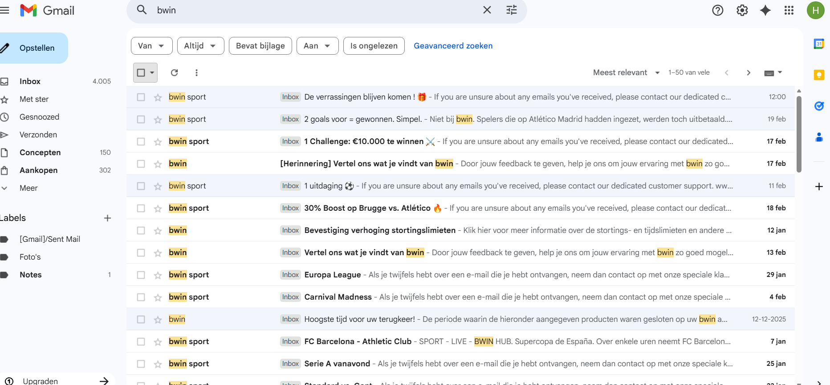Open the Google apps grid

[789, 10]
